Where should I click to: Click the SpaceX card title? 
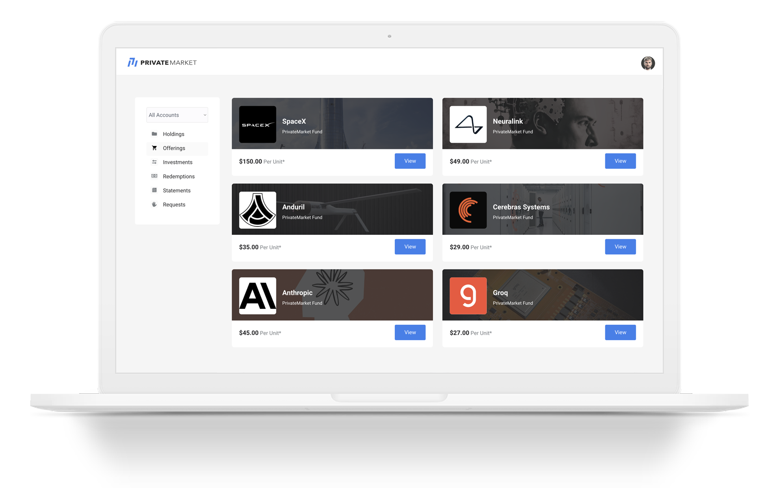(x=294, y=122)
